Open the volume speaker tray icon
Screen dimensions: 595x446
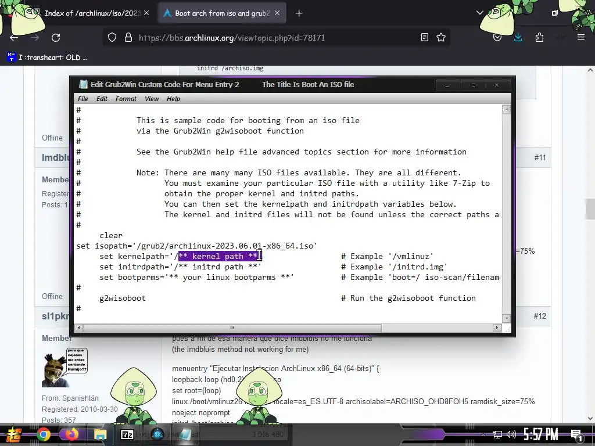tap(511, 434)
